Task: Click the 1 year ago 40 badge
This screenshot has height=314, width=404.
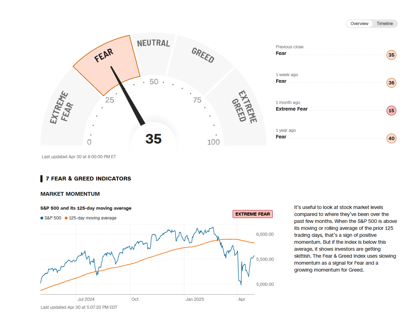Action: tap(391, 138)
